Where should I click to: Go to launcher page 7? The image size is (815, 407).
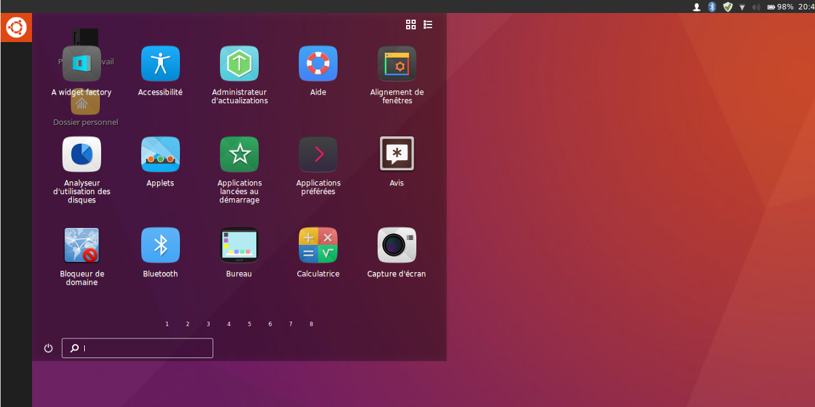click(291, 324)
